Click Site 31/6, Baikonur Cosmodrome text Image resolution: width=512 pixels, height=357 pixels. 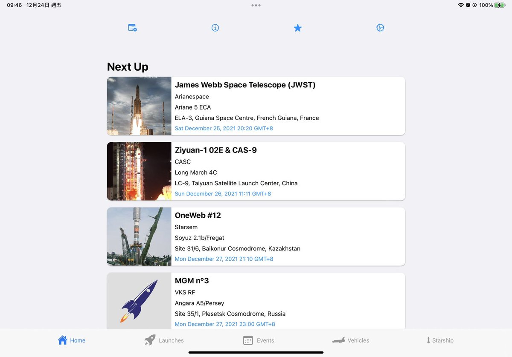(238, 248)
